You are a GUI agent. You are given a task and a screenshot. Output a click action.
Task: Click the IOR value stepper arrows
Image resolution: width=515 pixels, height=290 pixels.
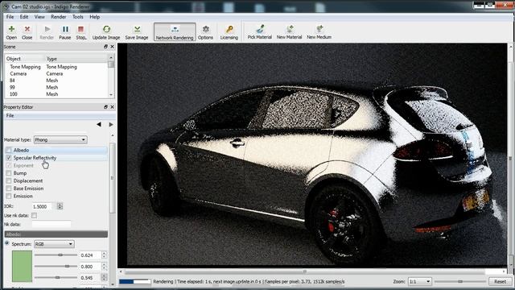coord(60,206)
